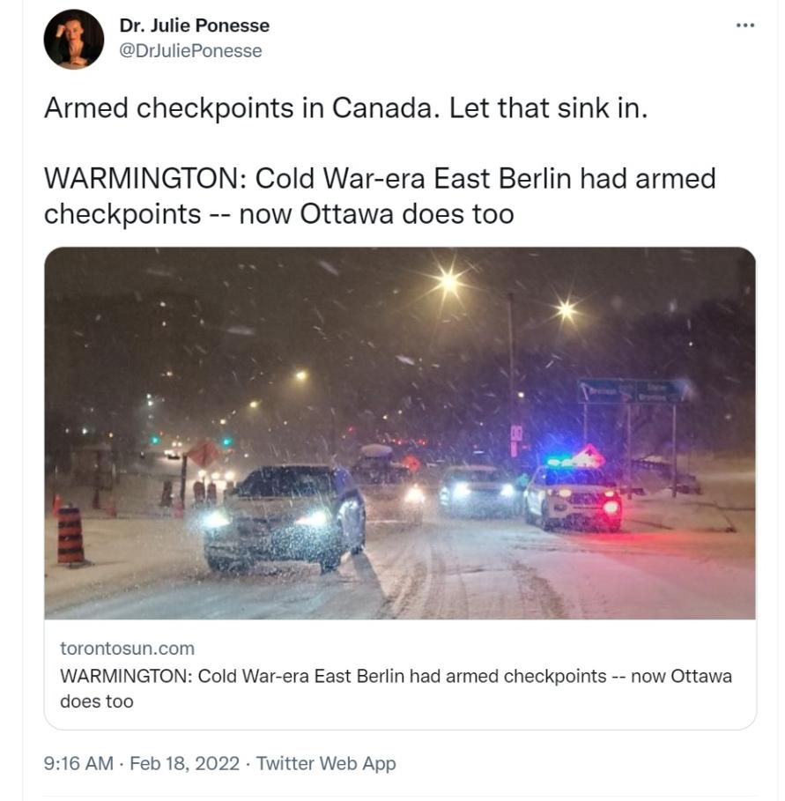This screenshot has height=801, width=785.
Task: Open the WARMINGTON article headline in link card
Action: coord(396,688)
